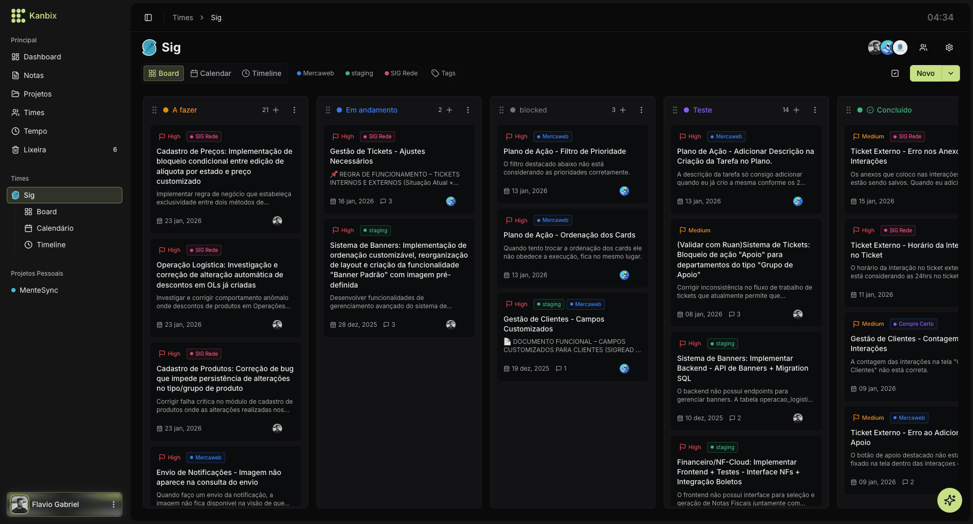This screenshot has height=524, width=973.
Task: Switch to the Timeline view tab
Action: click(262, 73)
